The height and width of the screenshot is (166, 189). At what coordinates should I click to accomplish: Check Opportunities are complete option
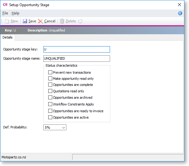point(50,85)
